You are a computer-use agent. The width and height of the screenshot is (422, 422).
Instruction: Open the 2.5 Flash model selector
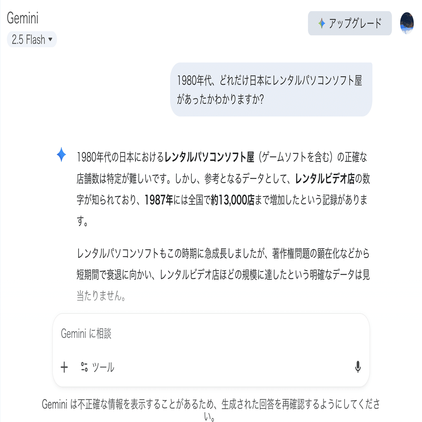point(32,39)
